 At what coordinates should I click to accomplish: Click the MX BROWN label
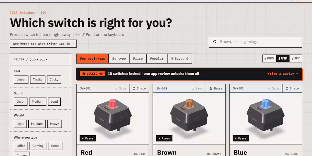pos(214,154)
